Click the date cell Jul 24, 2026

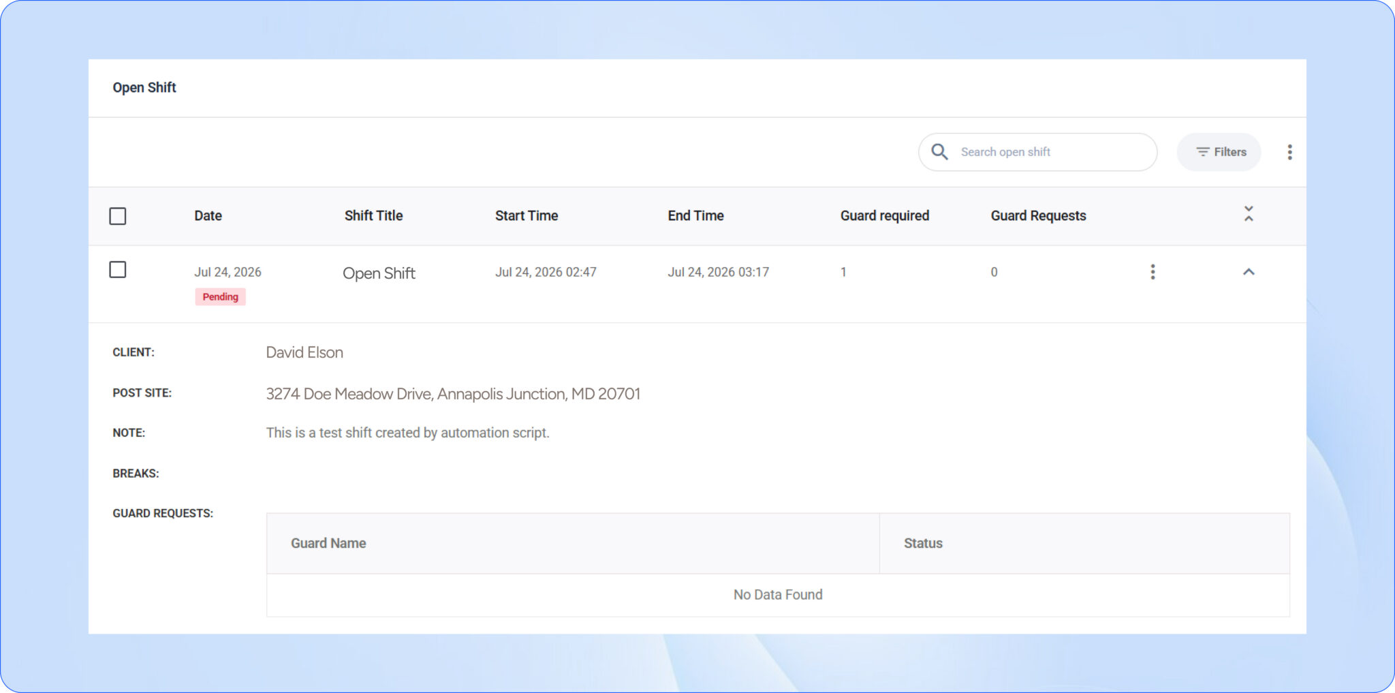coord(228,272)
